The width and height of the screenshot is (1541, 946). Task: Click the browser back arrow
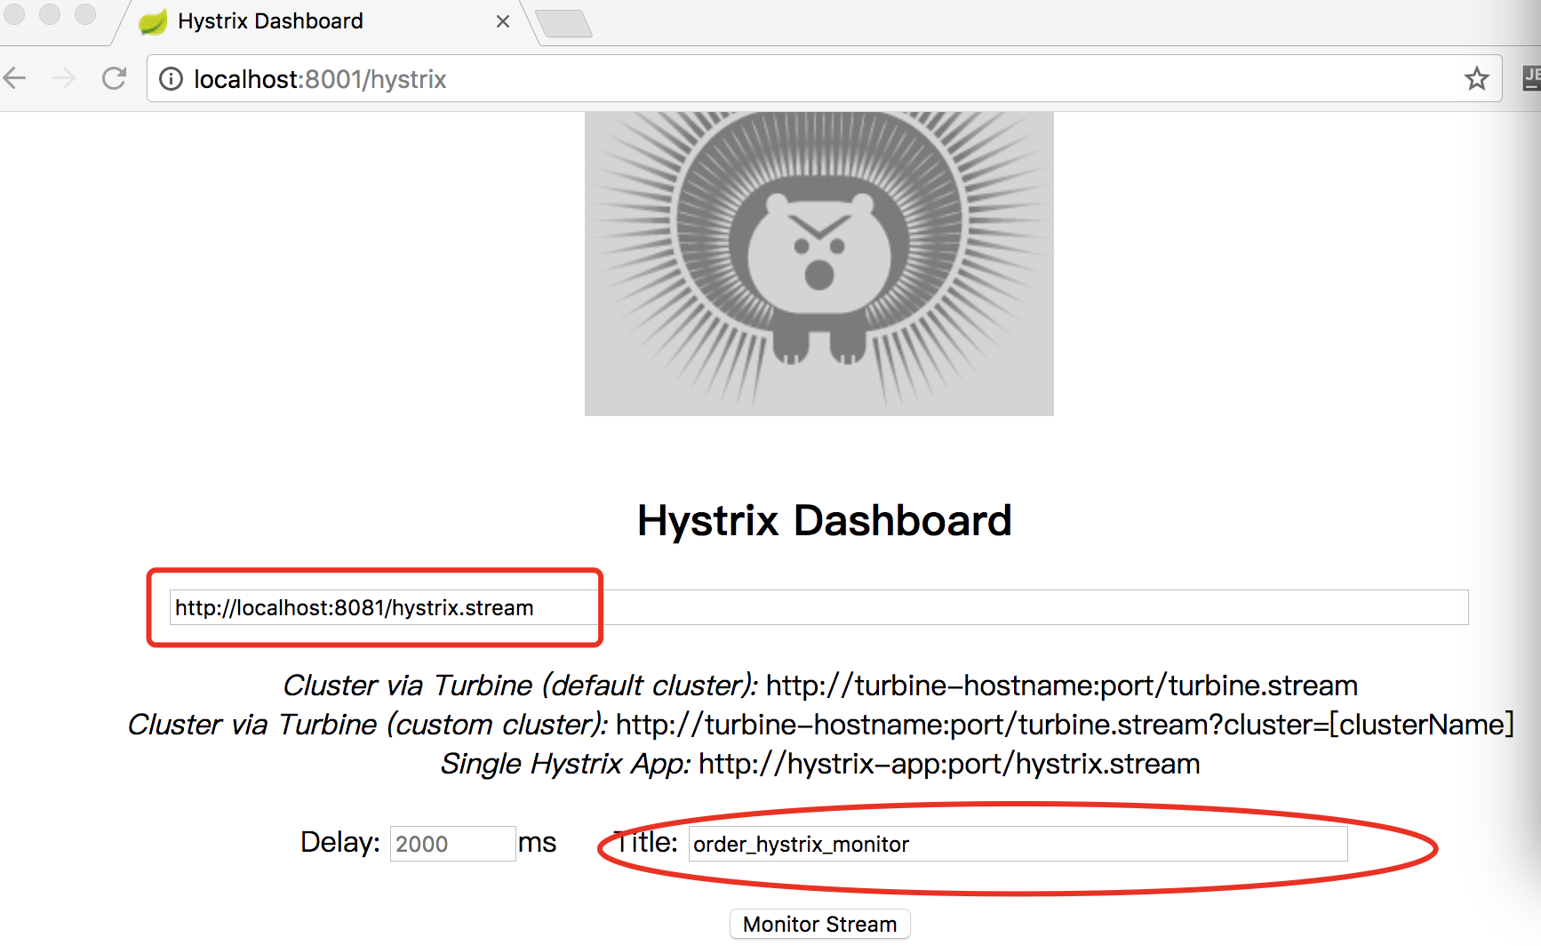pos(15,78)
